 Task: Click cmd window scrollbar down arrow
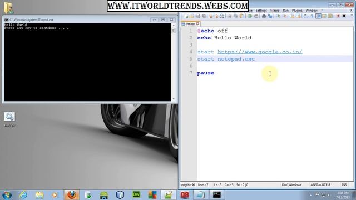tap(174, 99)
